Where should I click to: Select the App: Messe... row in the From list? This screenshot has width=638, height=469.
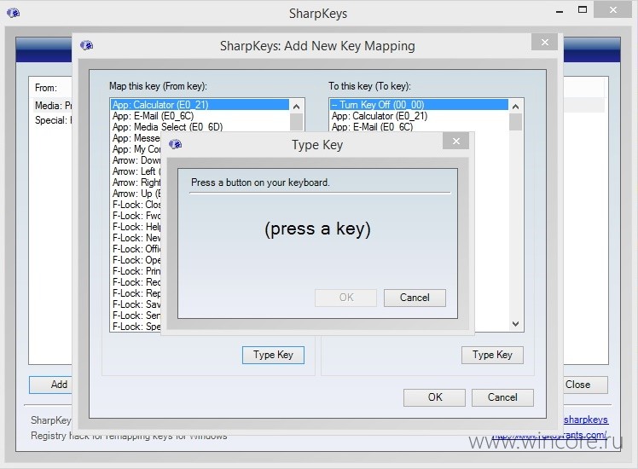point(136,138)
